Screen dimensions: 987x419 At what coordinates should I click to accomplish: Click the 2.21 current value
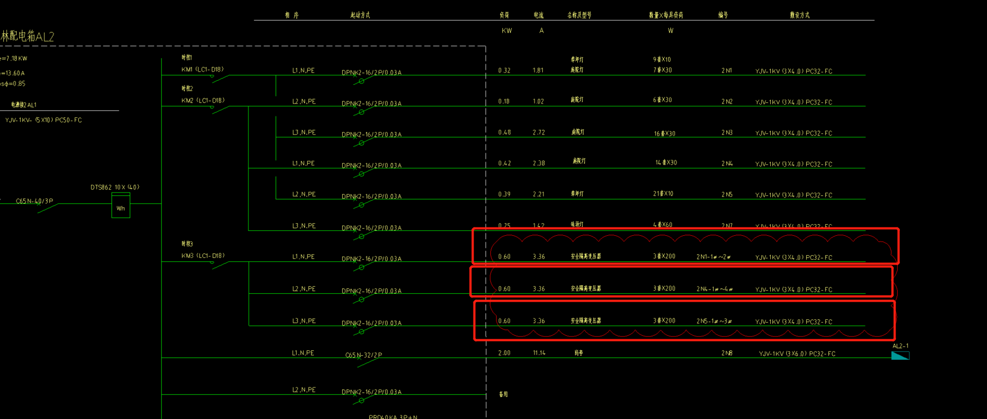539,194
